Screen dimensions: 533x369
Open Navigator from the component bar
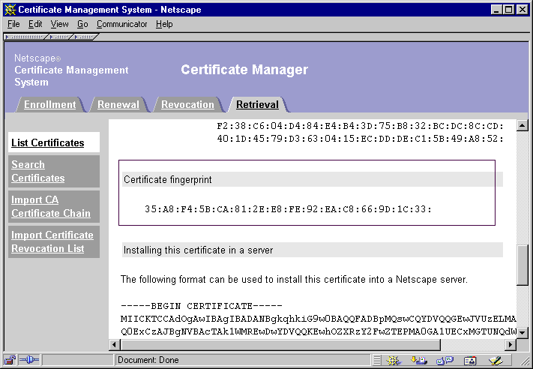pos(394,360)
